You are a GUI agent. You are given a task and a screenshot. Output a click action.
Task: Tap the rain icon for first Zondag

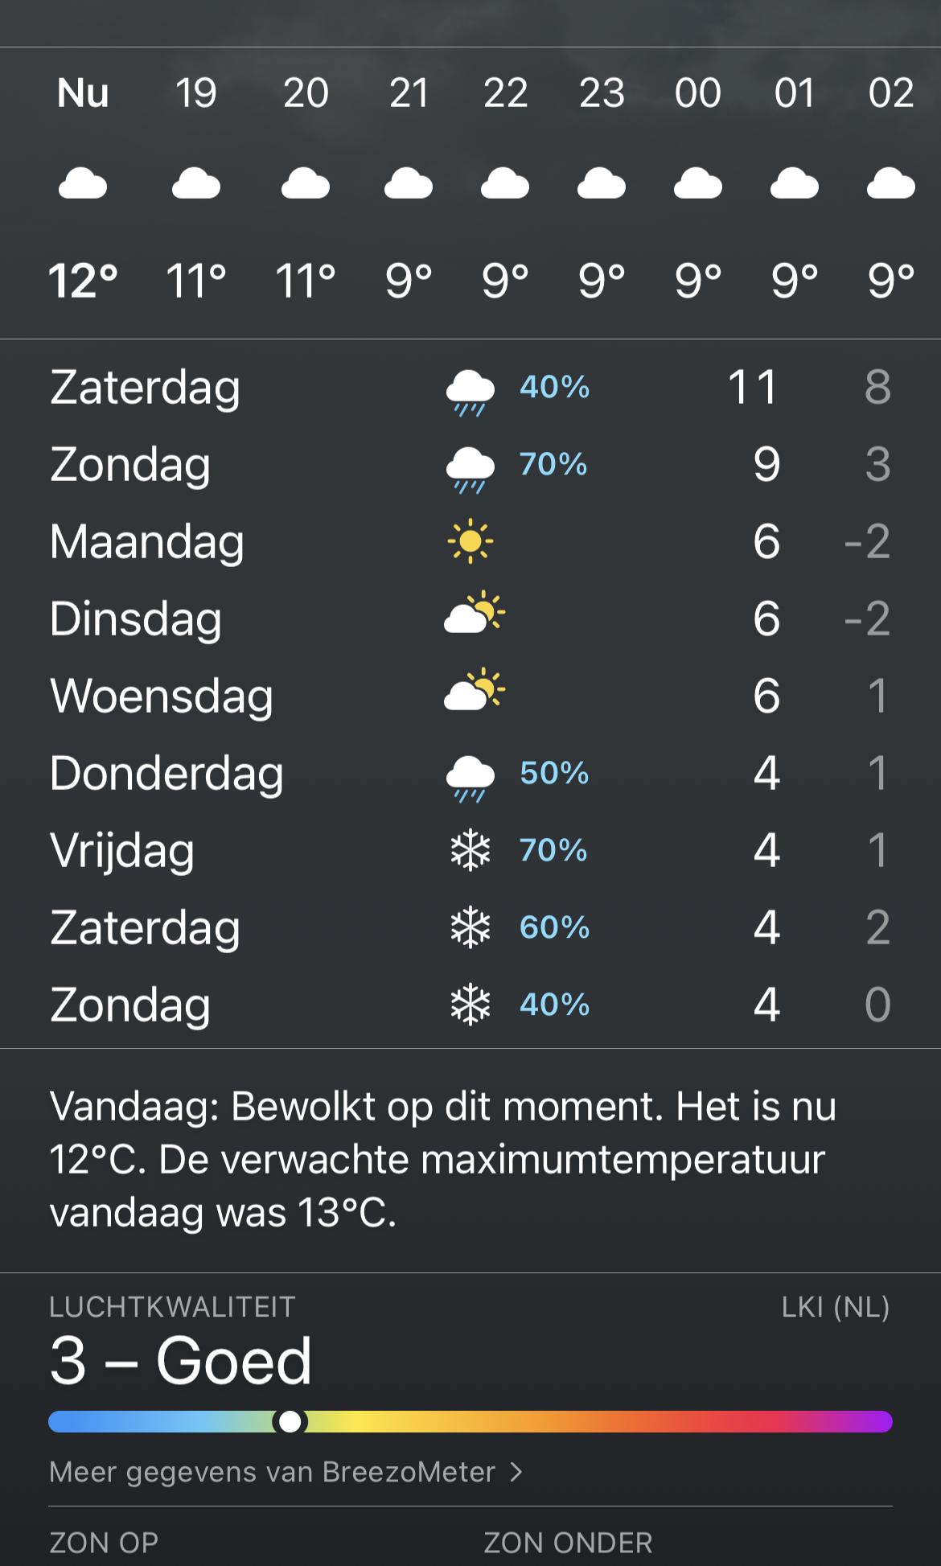pyautogui.click(x=470, y=469)
